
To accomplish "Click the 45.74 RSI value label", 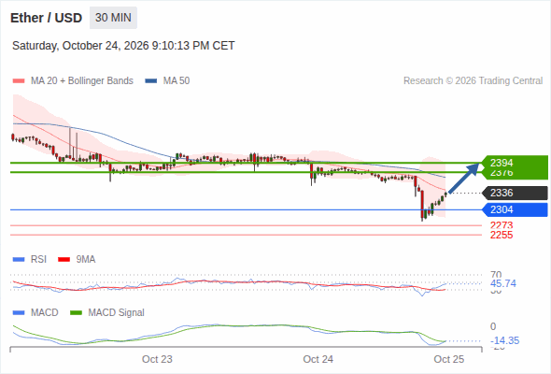I will point(503,283).
